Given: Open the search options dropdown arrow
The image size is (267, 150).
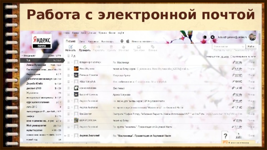Looking at the screenshot, I should (x=243, y=46).
